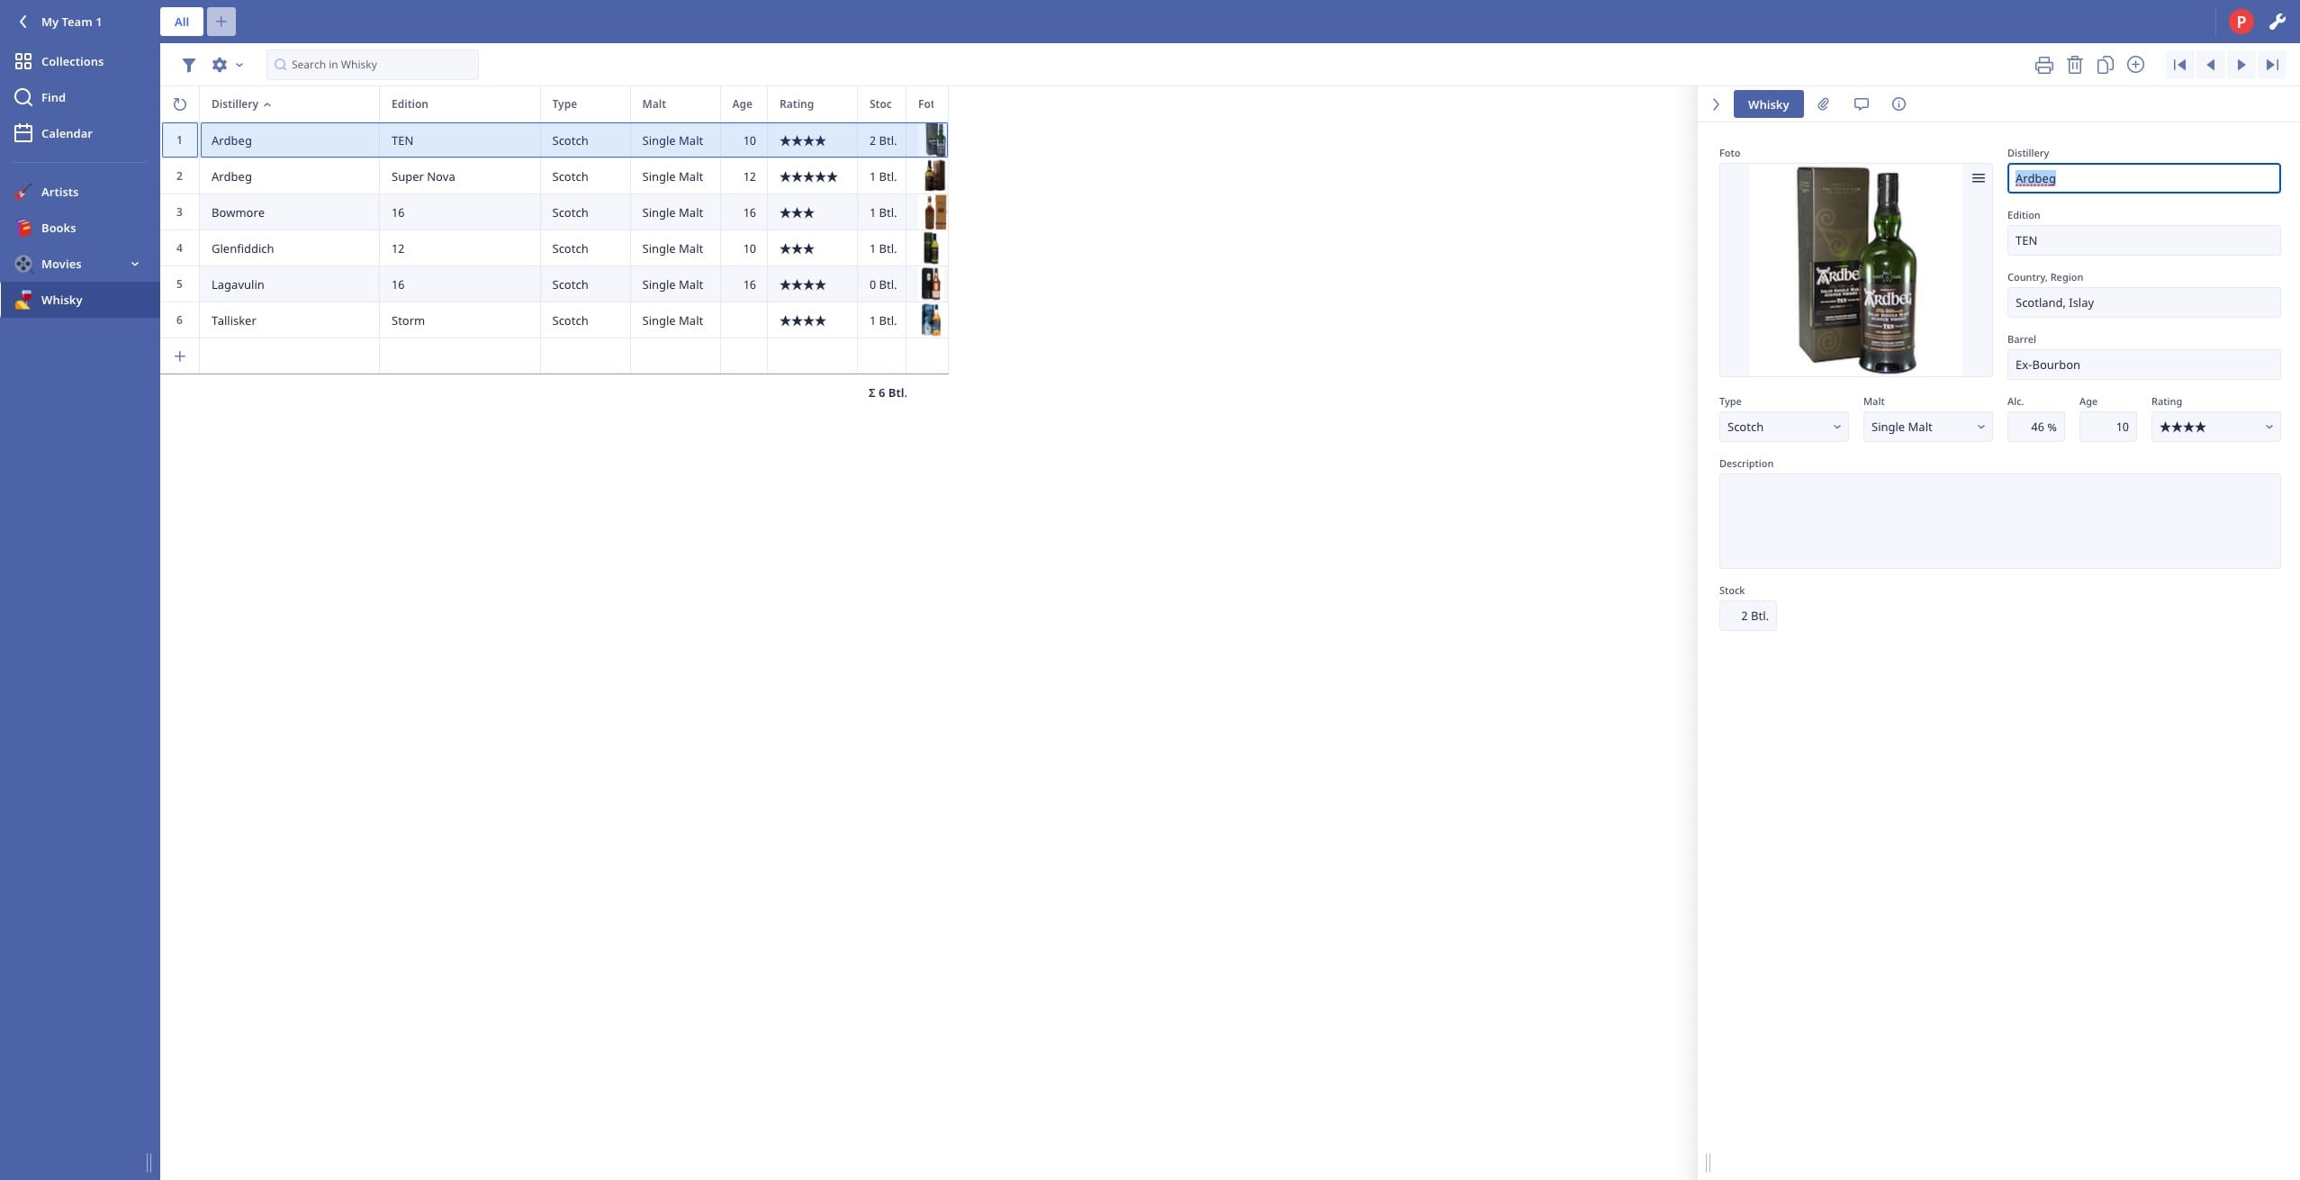Focus the Search in Whisky field
The height and width of the screenshot is (1180, 2300).
tap(373, 65)
